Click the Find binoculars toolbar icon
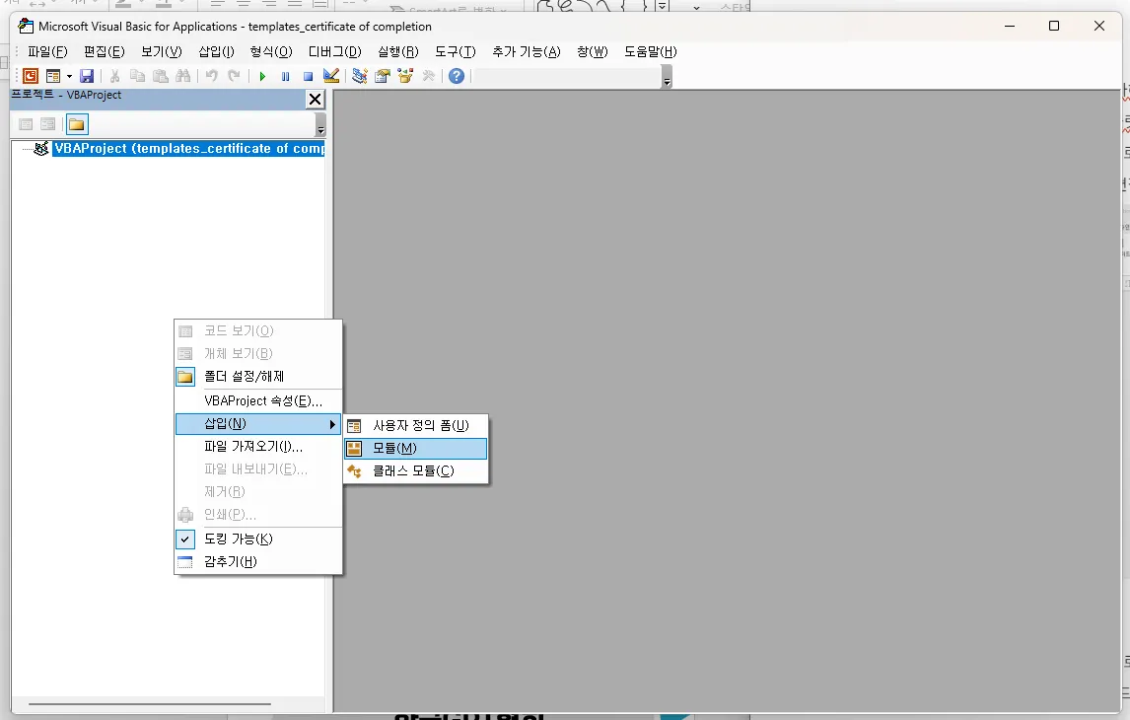The height and width of the screenshot is (720, 1130). tap(183, 76)
